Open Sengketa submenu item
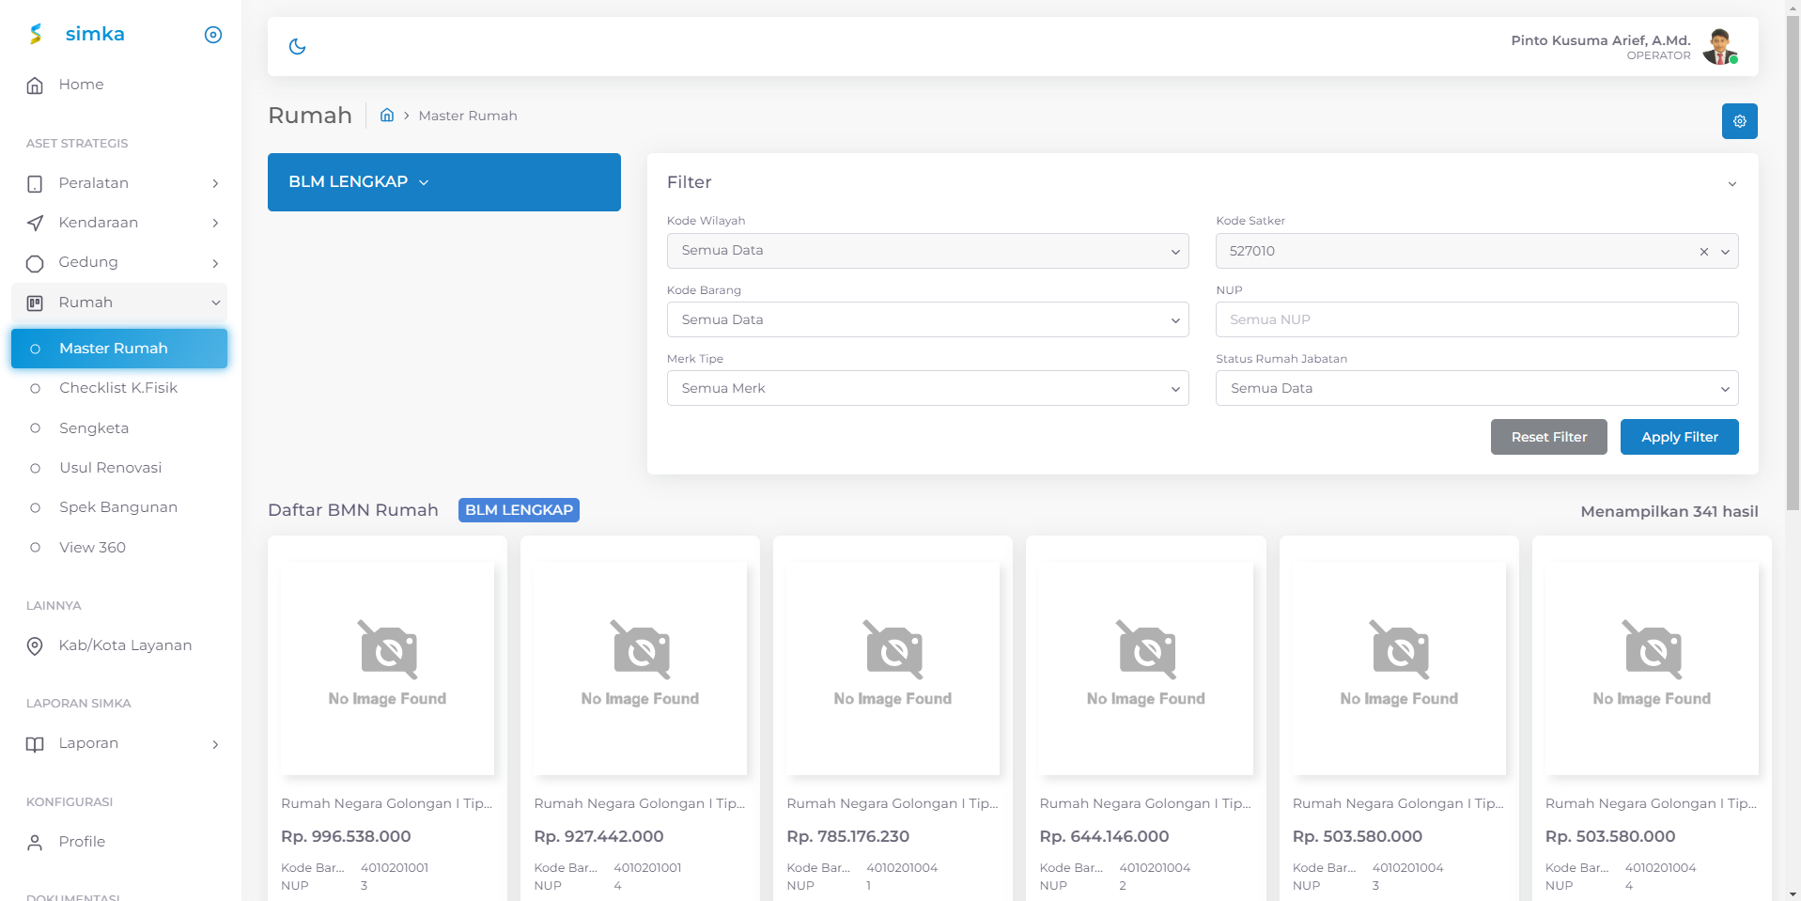Screen dimensions: 1801x901 coord(119,428)
